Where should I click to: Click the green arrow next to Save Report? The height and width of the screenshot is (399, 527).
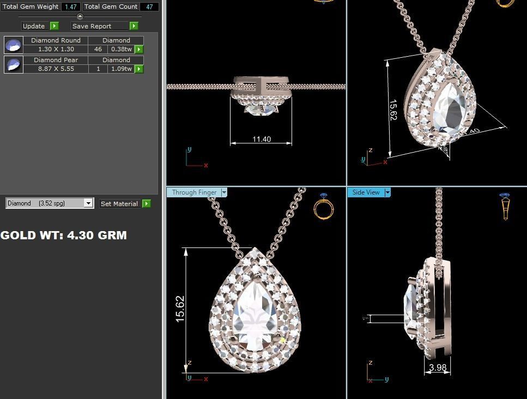click(x=134, y=26)
